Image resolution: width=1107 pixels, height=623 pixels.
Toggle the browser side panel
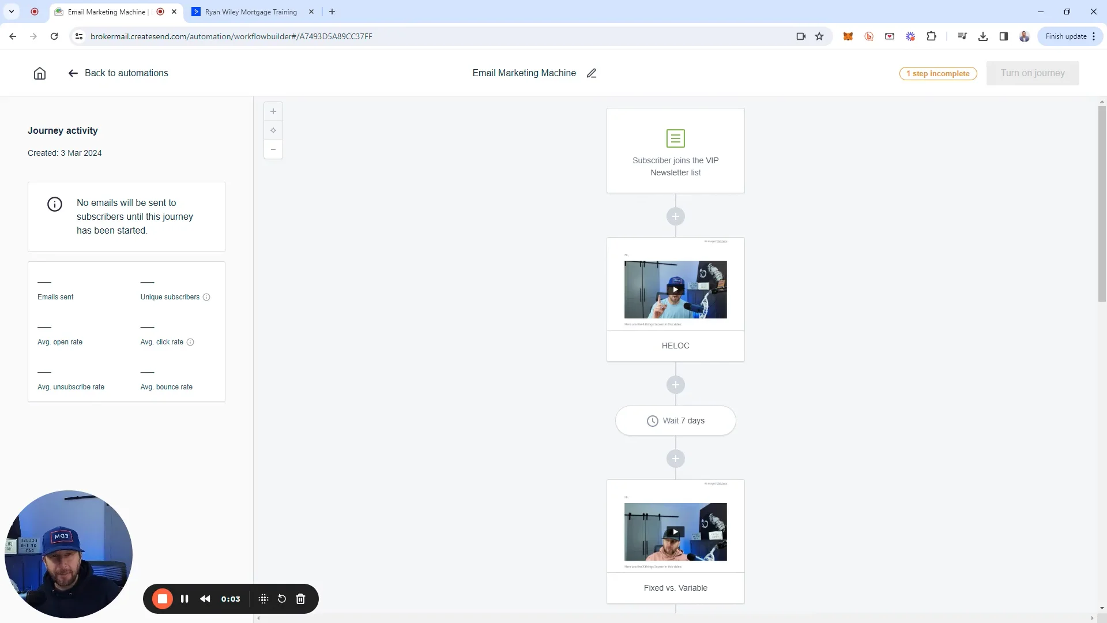[x=1004, y=36]
